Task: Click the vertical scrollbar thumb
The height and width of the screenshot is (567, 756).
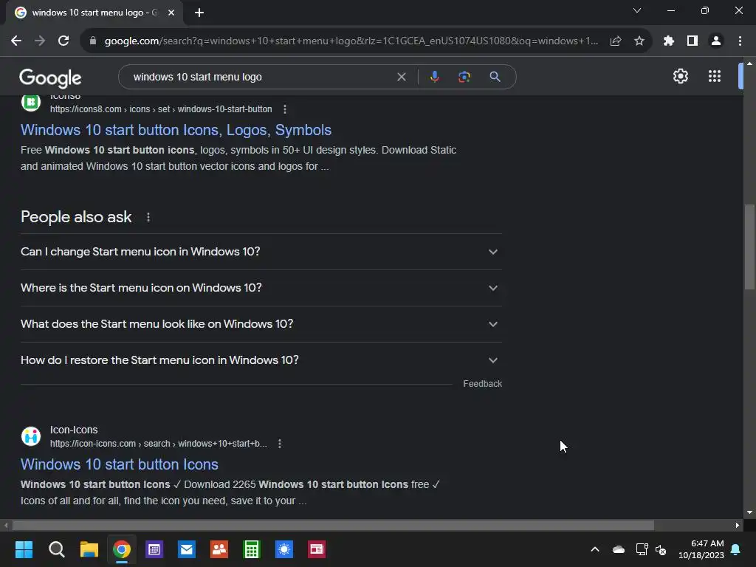Action: click(x=749, y=247)
